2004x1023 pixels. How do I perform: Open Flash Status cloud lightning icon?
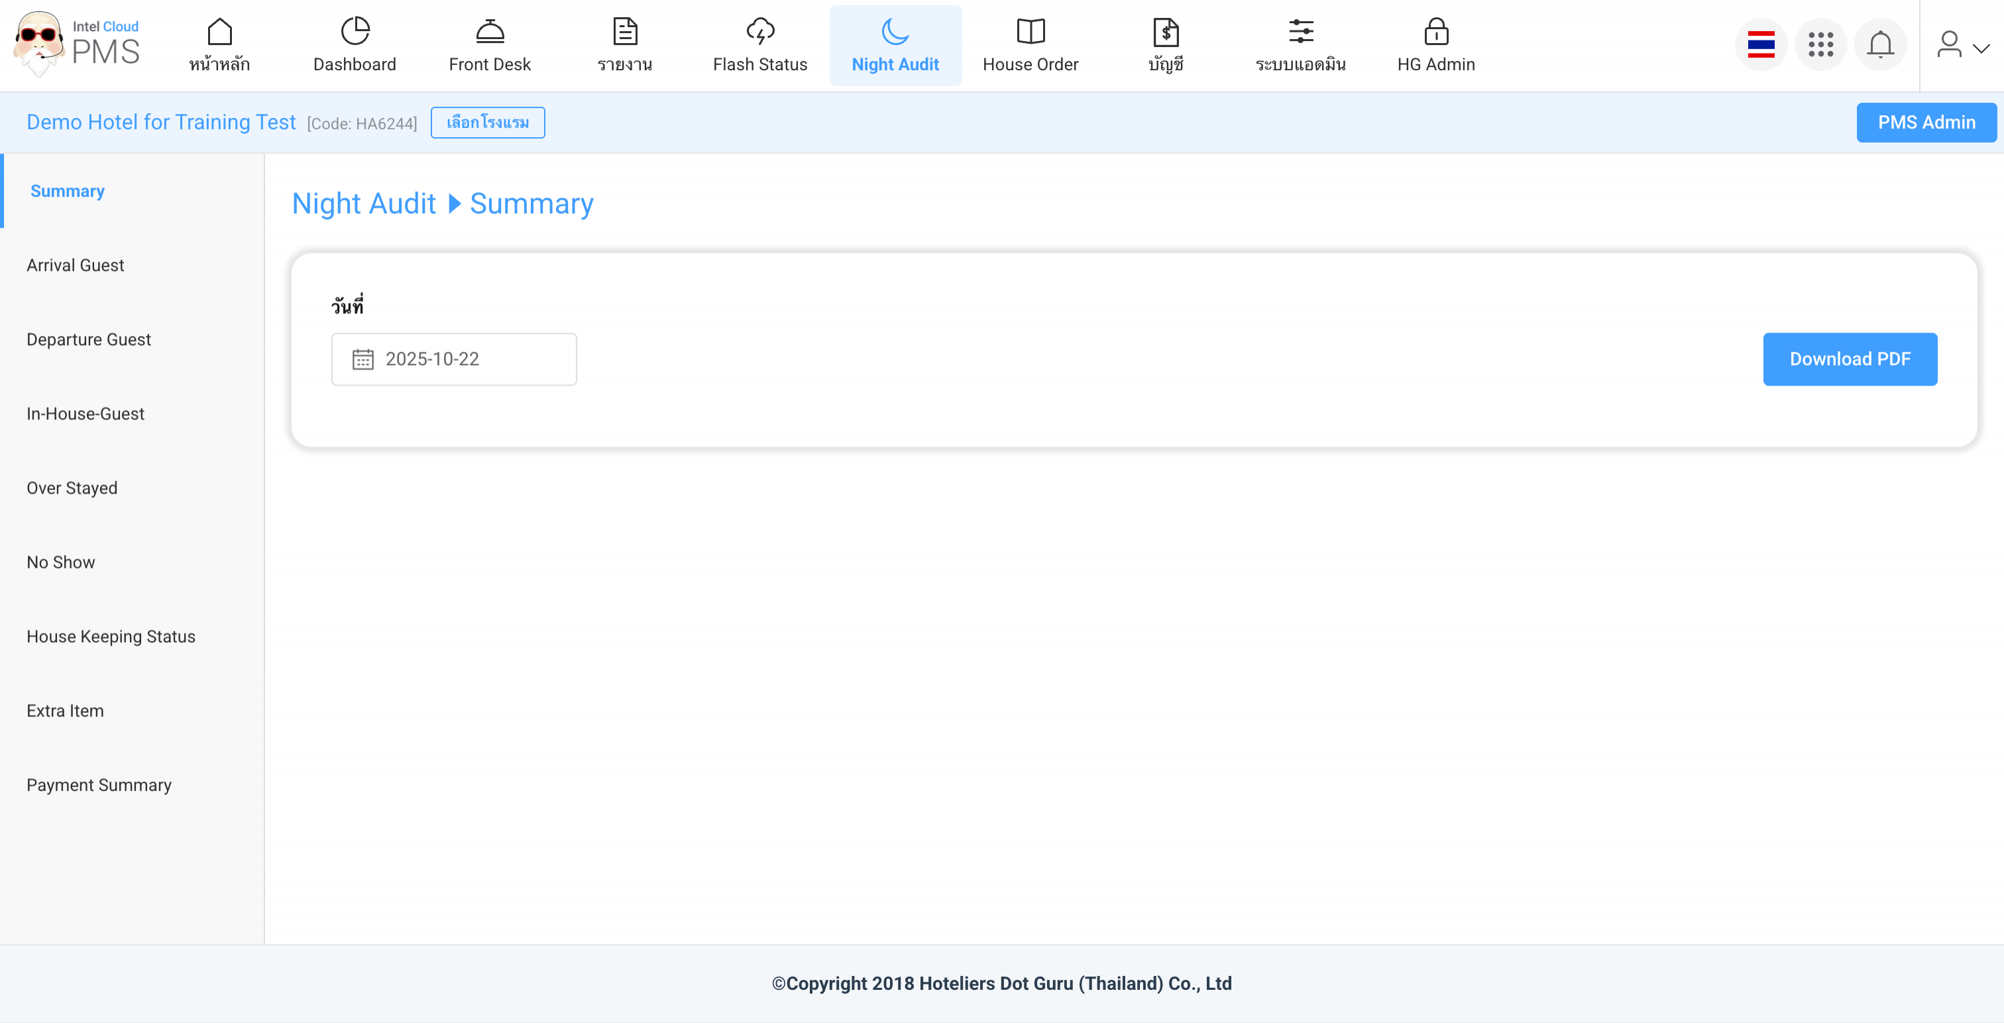[x=760, y=32]
